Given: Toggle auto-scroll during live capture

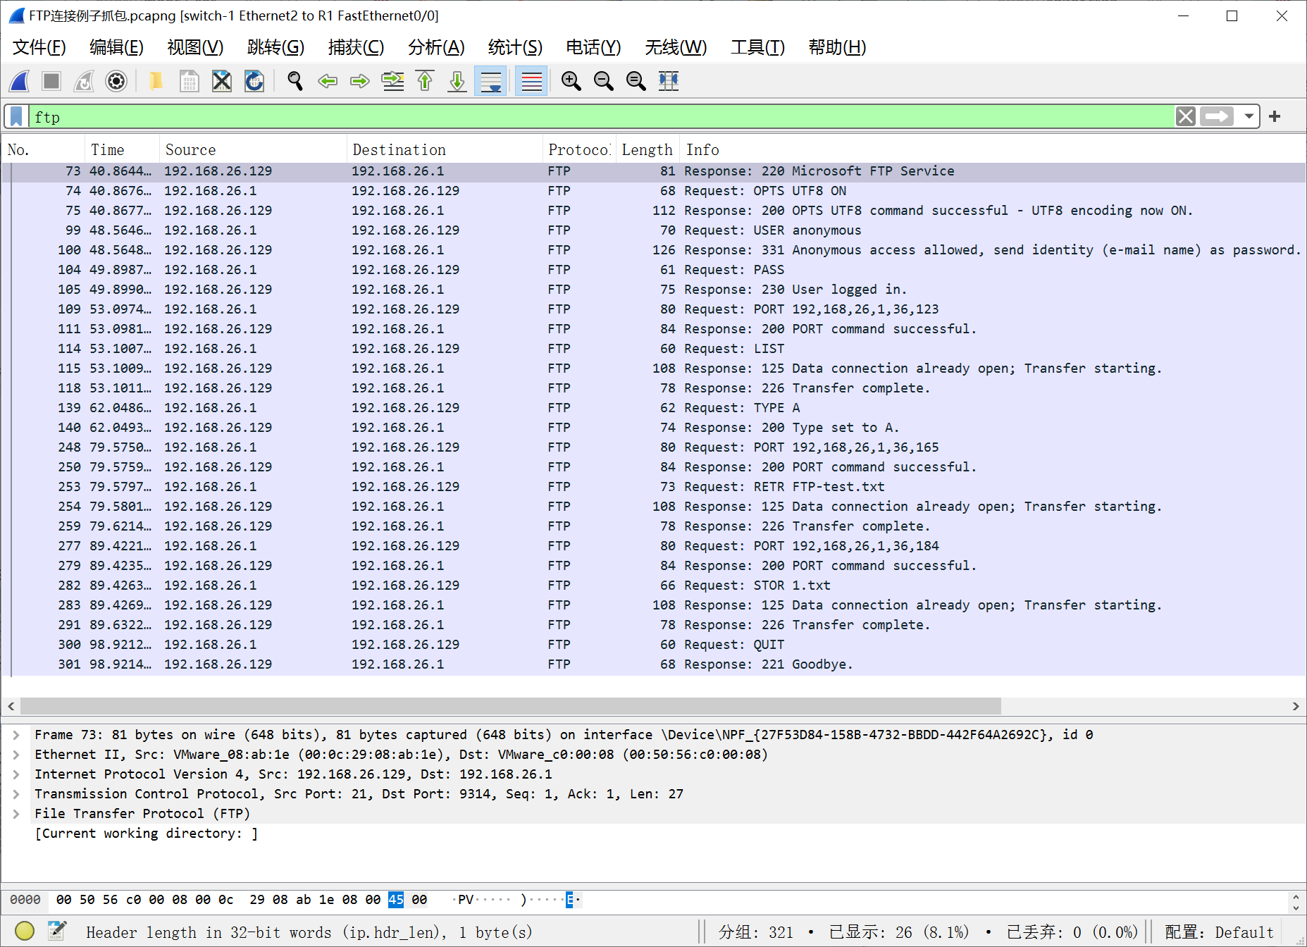Looking at the screenshot, I should [x=490, y=81].
